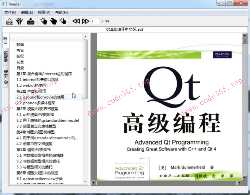
Task: Click the OPEN file toolbar icon
Action: 9,21
